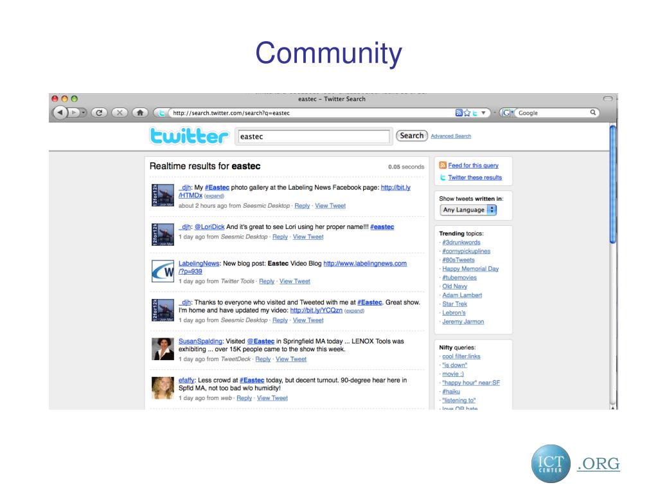Open the back/forward history dropdown arrow
The height and width of the screenshot is (494, 658).
pyautogui.click(x=84, y=113)
